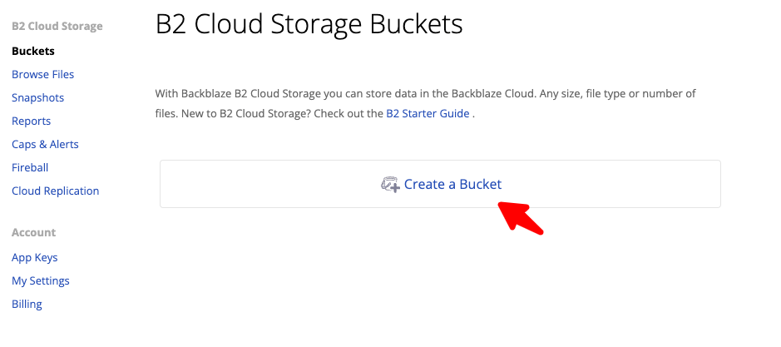This screenshot has height=347, width=781.
Task: Open the Snapshots page
Action: (37, 97)
